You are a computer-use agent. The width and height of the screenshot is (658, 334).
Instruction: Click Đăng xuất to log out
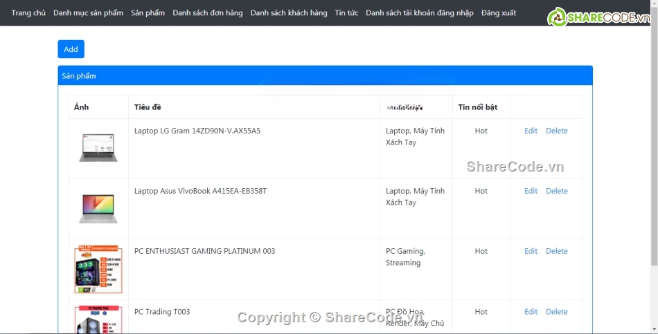[499, 13]
